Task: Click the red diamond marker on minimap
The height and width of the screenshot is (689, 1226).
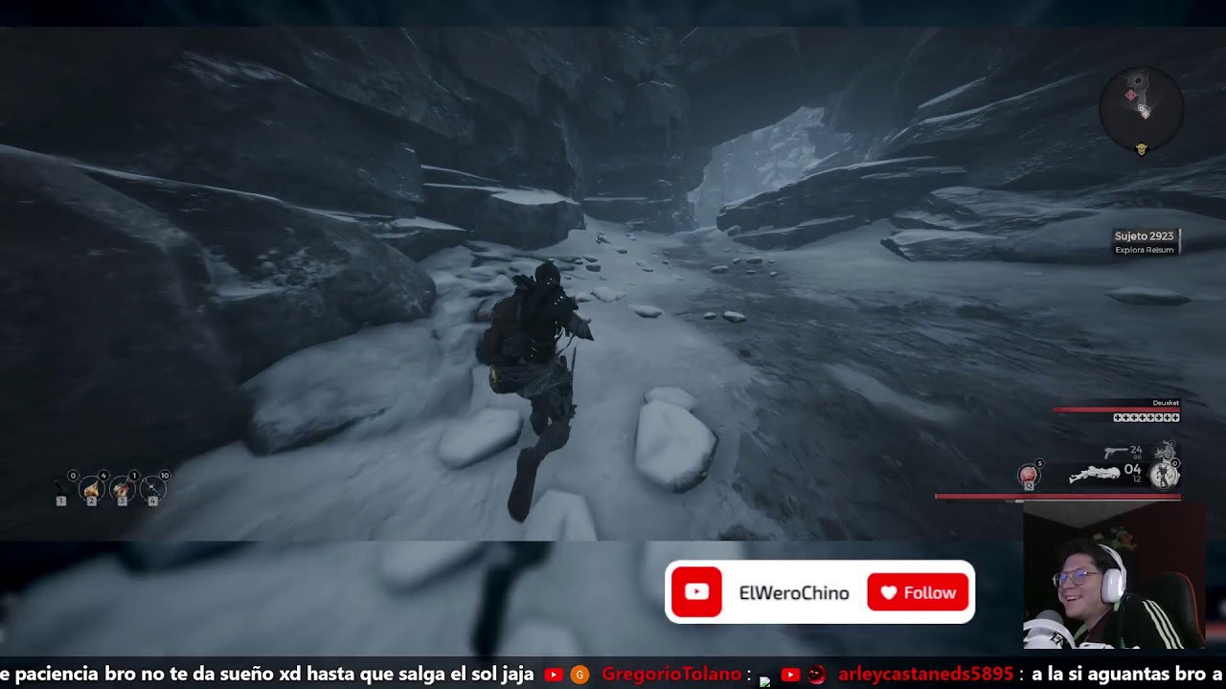Action: [x=1130, y=95]
